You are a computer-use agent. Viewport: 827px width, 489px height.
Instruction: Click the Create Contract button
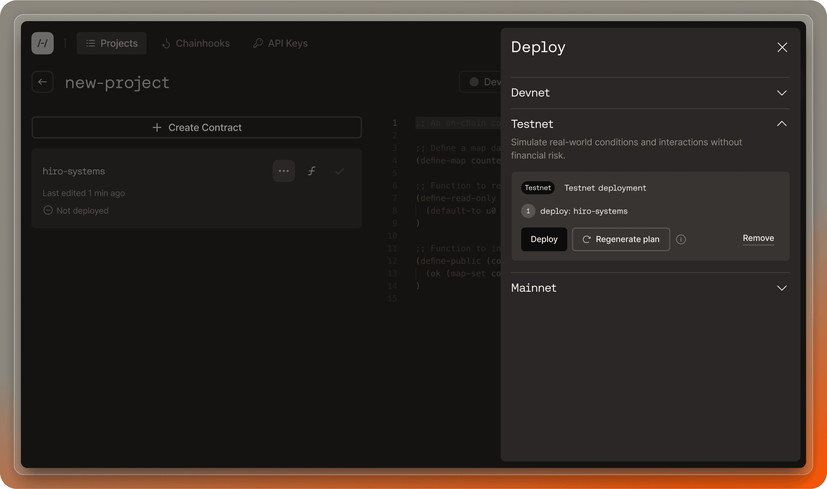pyautogui.click(x=197, y=128)
